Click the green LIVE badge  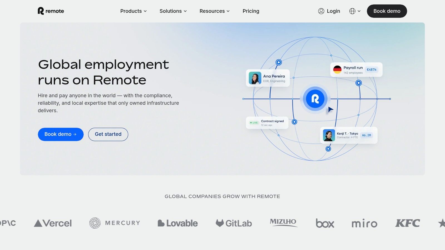[254, 123]
